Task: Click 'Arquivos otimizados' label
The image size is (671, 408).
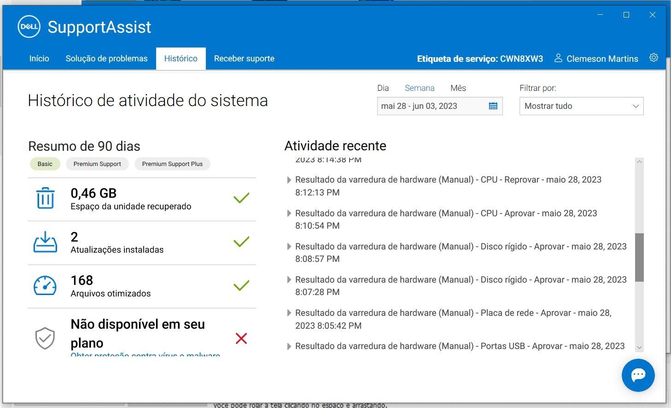Action: coord(111,293)
